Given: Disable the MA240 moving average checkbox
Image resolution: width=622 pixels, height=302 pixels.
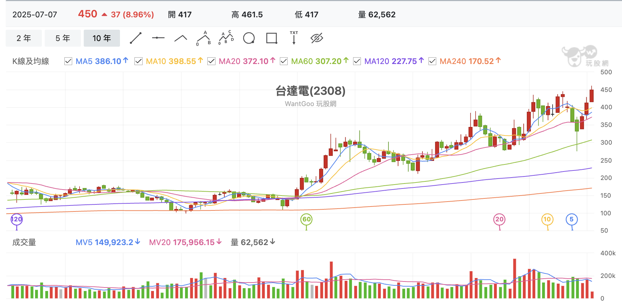Looking at the screenshot, I should [432, 61].
